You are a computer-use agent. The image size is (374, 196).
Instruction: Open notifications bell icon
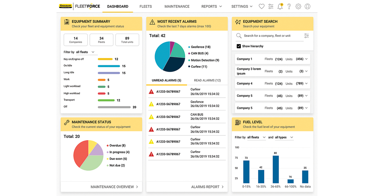(280, 6)
